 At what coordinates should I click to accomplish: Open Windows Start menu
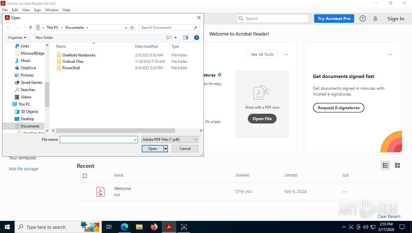pyautogui.click(x=7, y=227)
